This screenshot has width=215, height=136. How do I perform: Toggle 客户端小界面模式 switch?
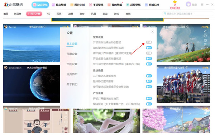[149, 53]
